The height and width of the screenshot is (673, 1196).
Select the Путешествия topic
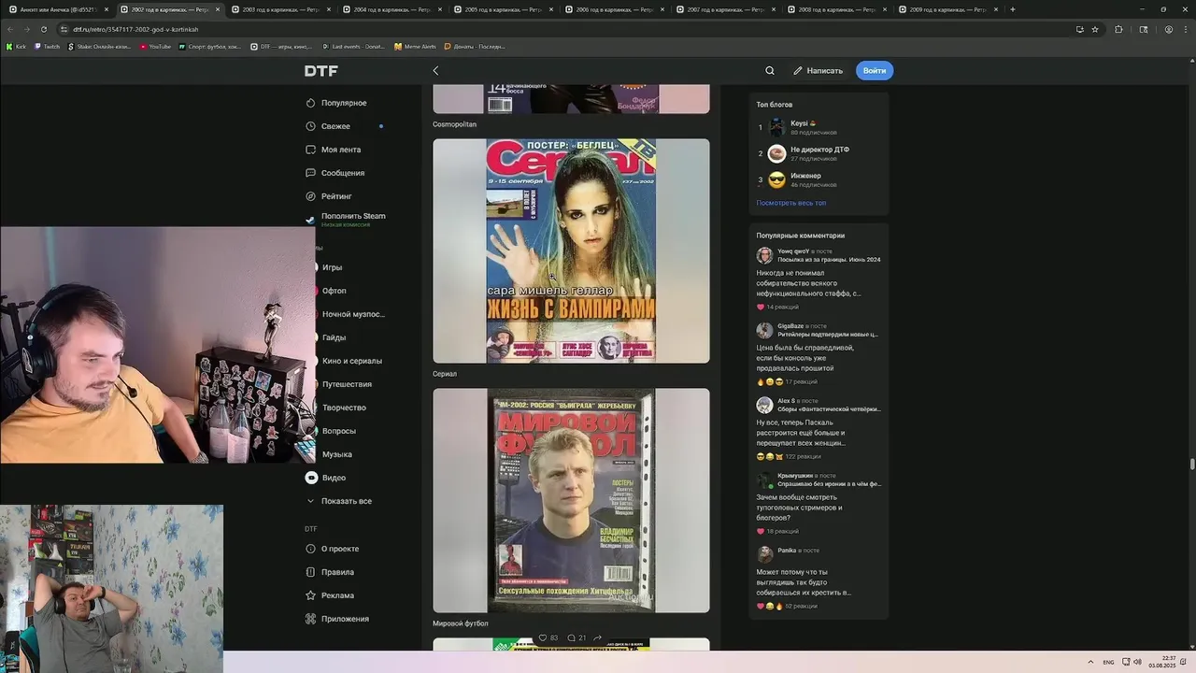[347, 384]
